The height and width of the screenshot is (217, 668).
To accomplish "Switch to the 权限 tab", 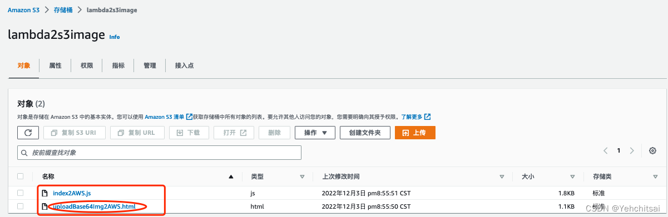I will (x=87, y=65).
